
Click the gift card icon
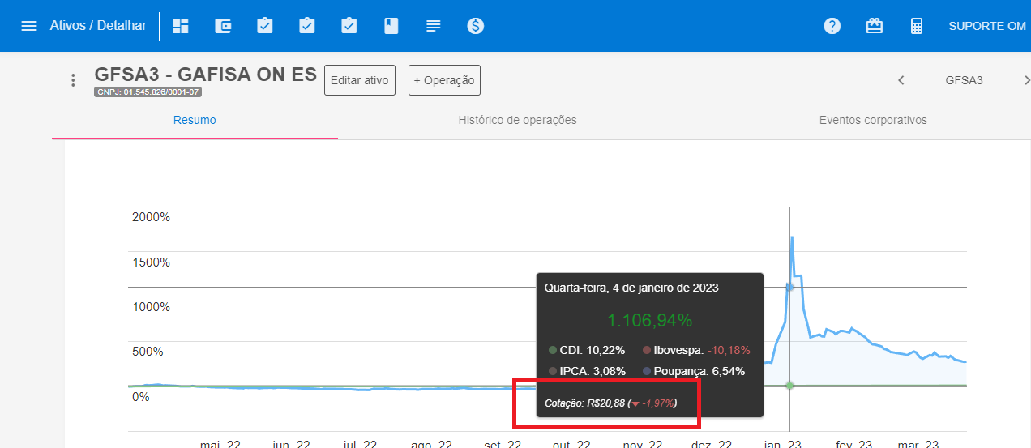(x=874, y=26)
